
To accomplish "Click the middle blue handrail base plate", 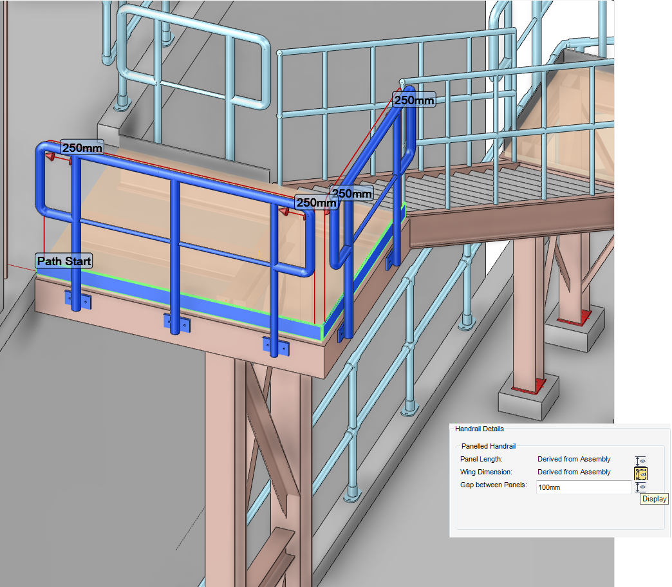I will [174, 323].
